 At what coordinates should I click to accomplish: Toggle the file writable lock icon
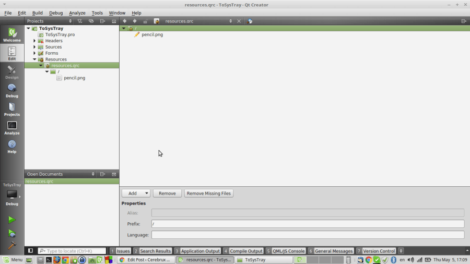point(145,21)
